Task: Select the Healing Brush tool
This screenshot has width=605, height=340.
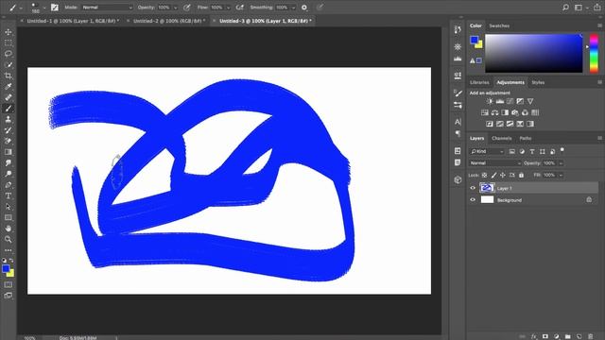Action: [x=9, y=97]
